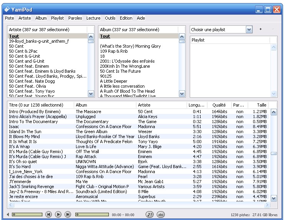Click the music note lyrics search icon
This screenshot has width=285, height=220.
[x=149, y=215]
